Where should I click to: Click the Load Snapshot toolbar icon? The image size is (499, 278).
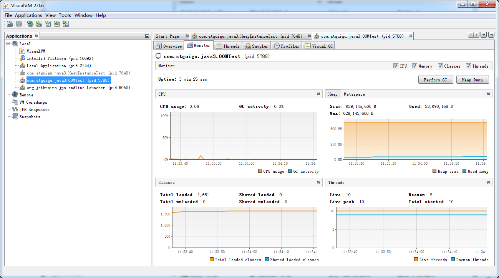(x=10, y=24)
